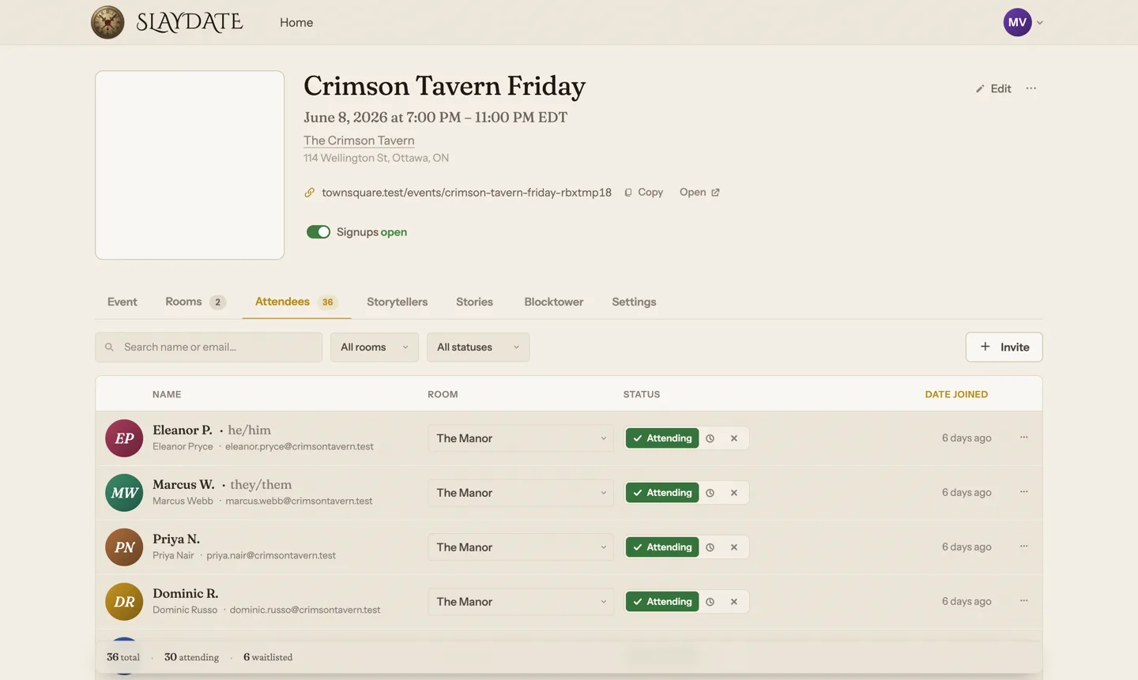
Task: Open room dropdown for Marcus W.
Action: pos(521,493)
